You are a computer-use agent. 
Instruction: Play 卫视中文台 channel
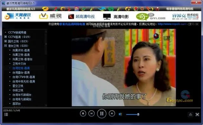(x=19, y=63)
